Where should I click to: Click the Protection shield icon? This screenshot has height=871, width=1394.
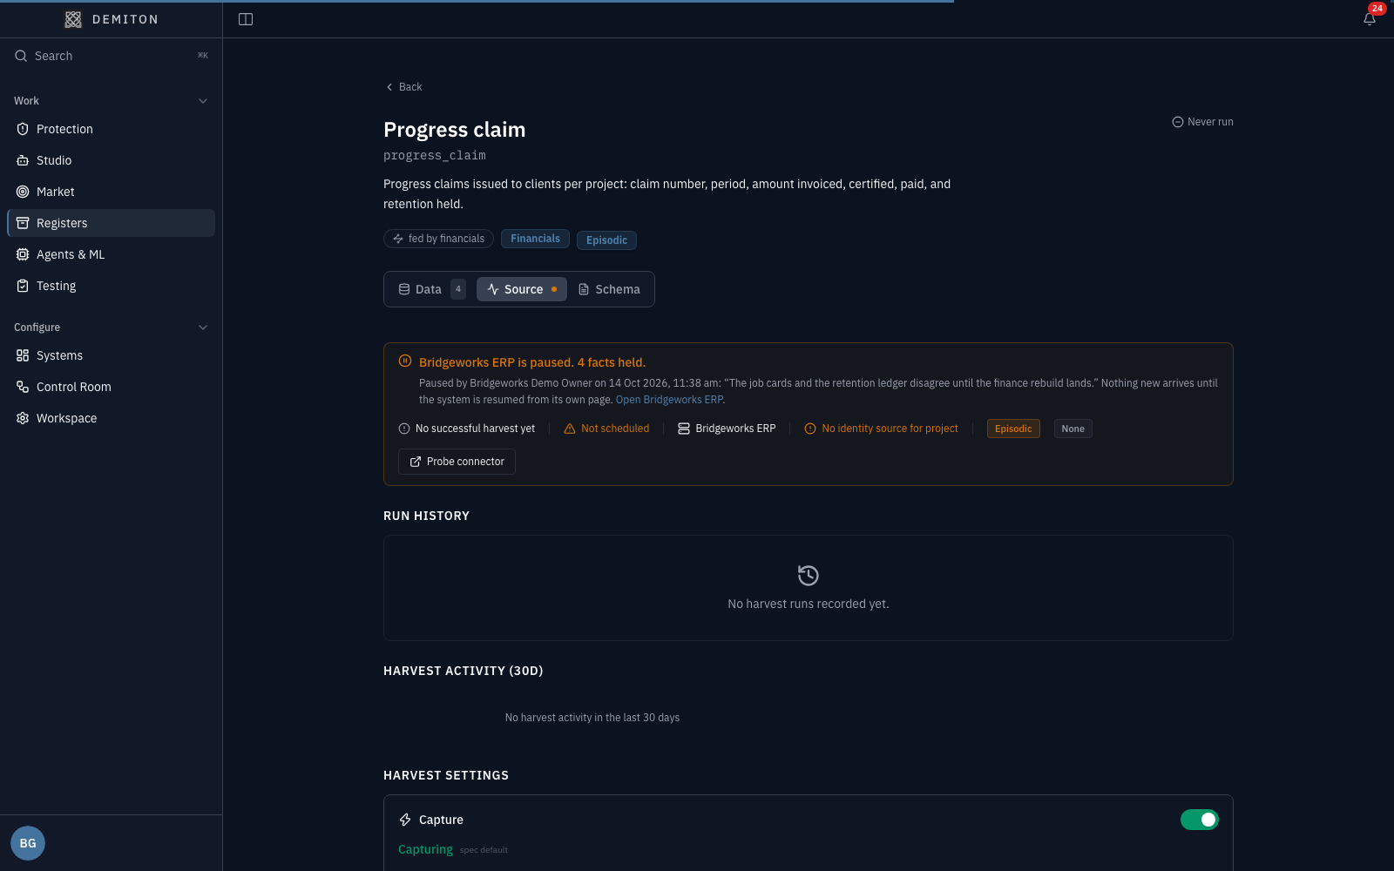point(23,129)
